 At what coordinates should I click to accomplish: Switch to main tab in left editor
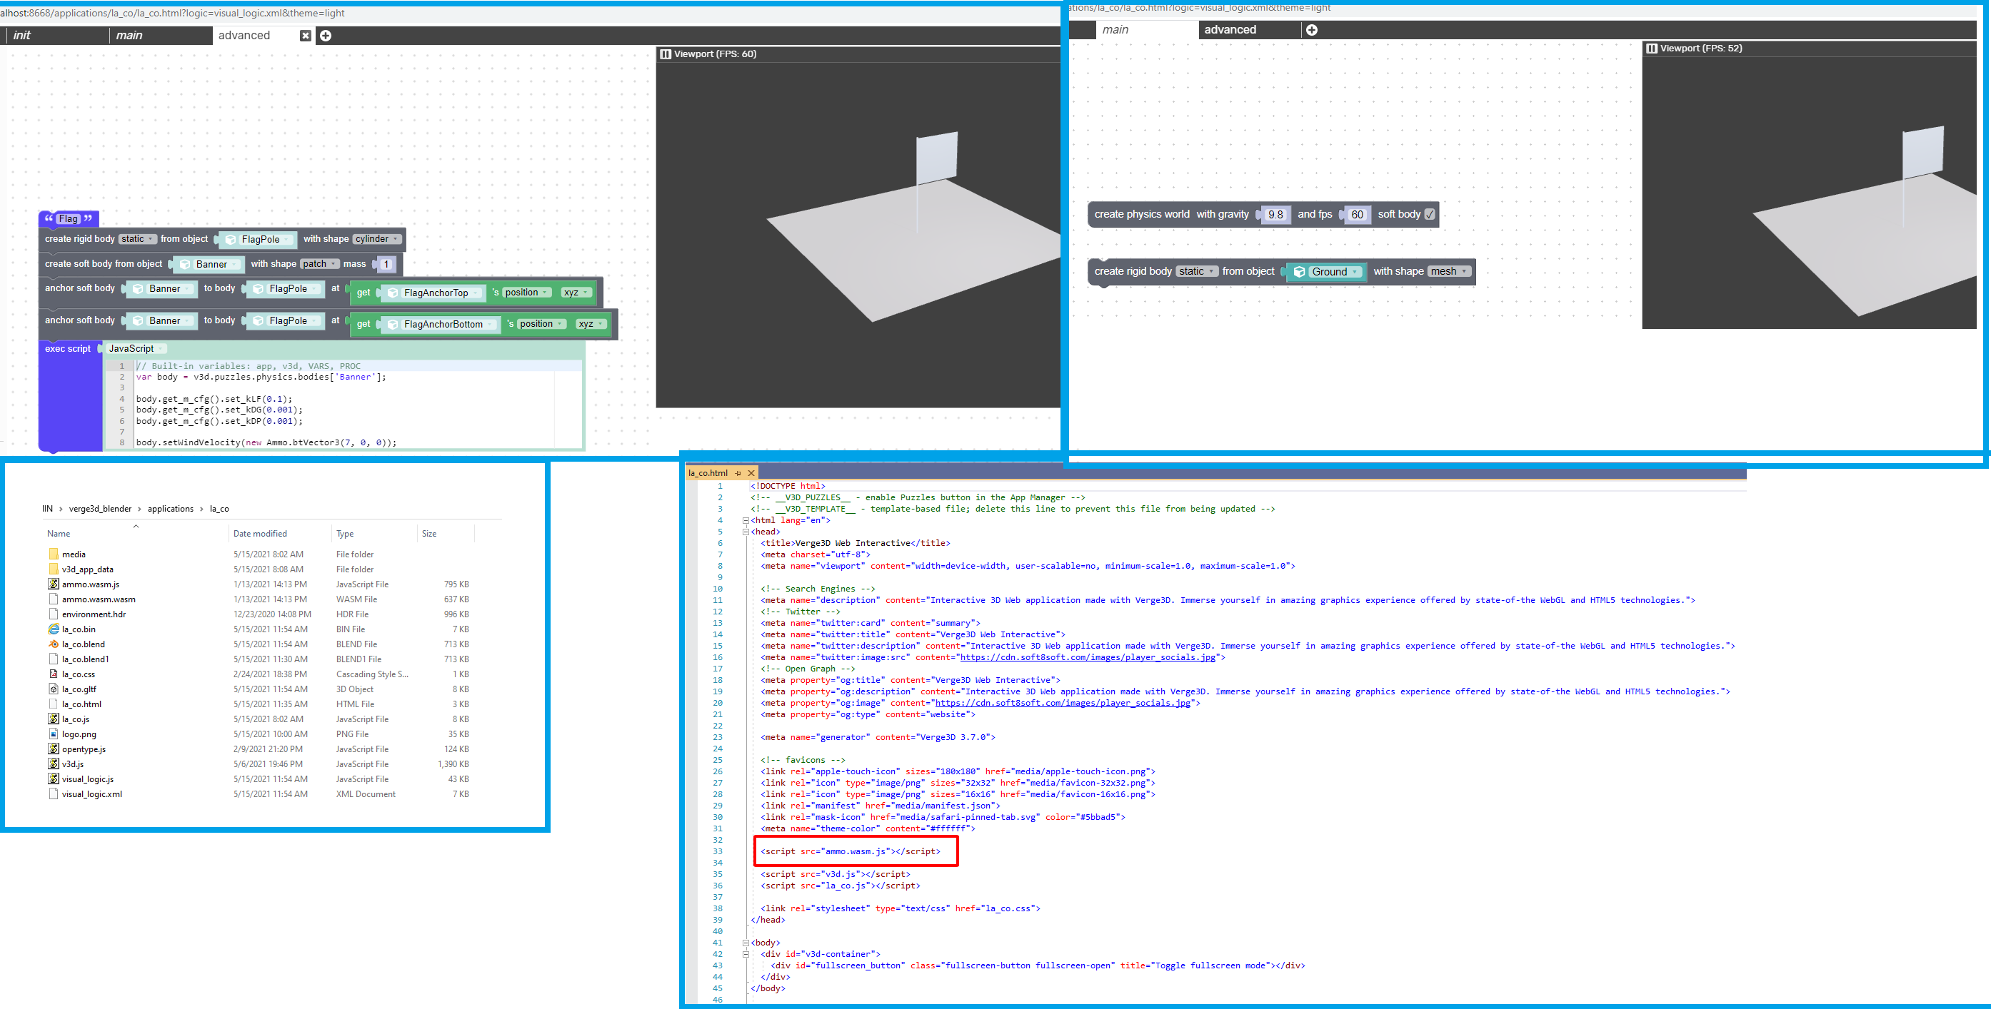pyautogui.click(x=160, y=36)
